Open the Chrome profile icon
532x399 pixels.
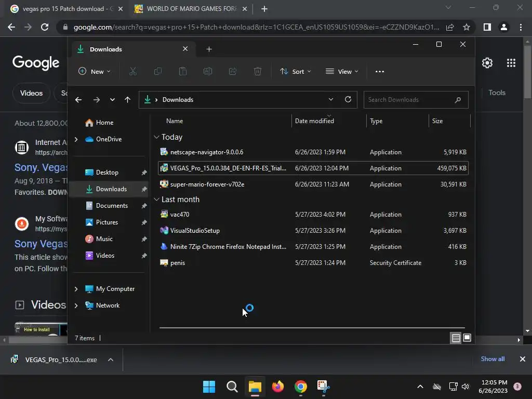coord(504,27)
